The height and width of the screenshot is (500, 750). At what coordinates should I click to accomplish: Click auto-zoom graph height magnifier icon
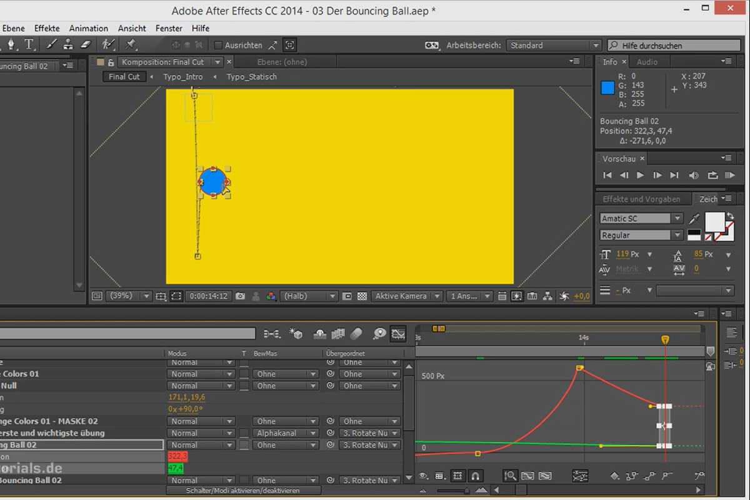(511, 476)
